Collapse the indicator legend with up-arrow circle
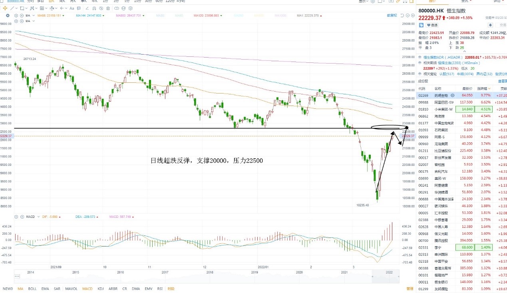Viewport: 507px width, 293px height. click(8, 16)
